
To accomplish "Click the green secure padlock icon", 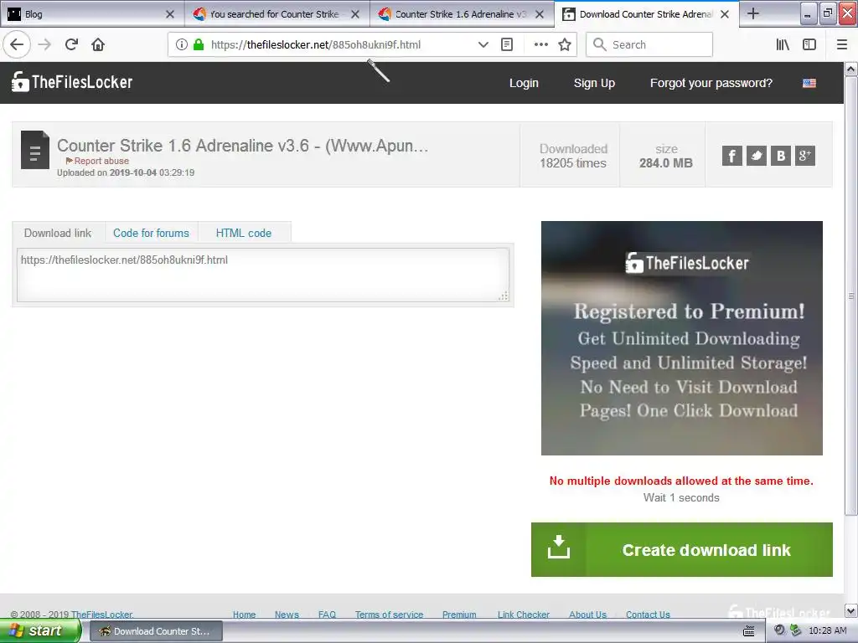I will pyautogui.click(x=199, y=45).
